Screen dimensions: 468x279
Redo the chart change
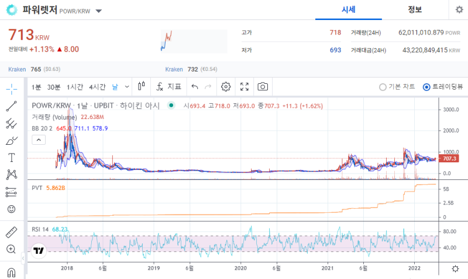pos(208,87)
